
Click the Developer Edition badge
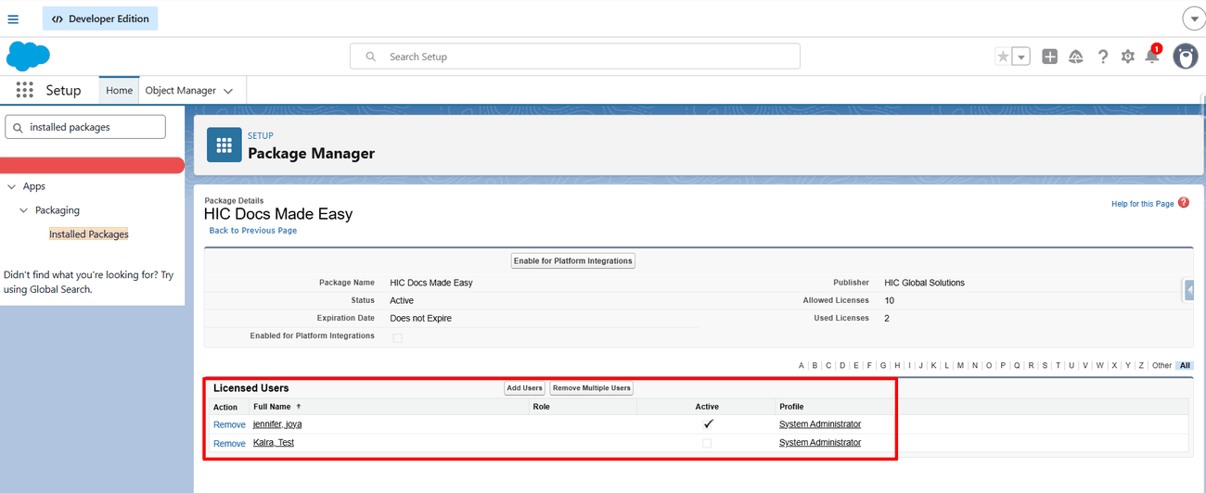pyautogui.click(x=100, y=19)
